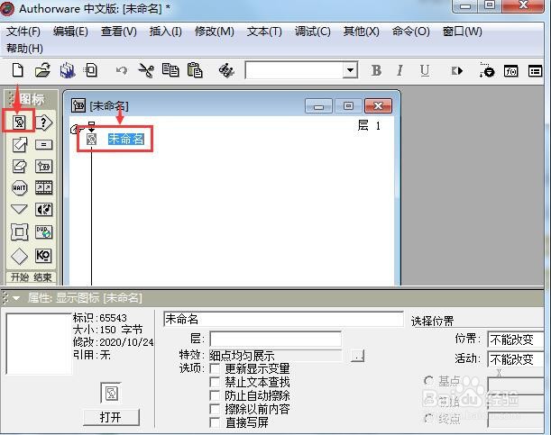Viewport: 551px width, 435px height.
Task: Undo the last action
Action: pos(121,71)
